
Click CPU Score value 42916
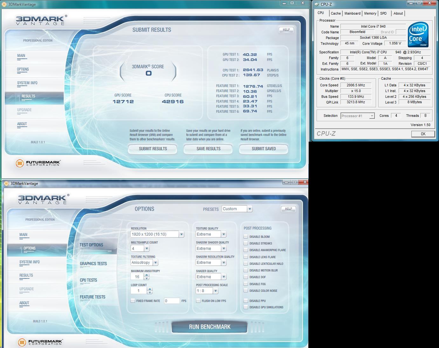pos(173,102)
